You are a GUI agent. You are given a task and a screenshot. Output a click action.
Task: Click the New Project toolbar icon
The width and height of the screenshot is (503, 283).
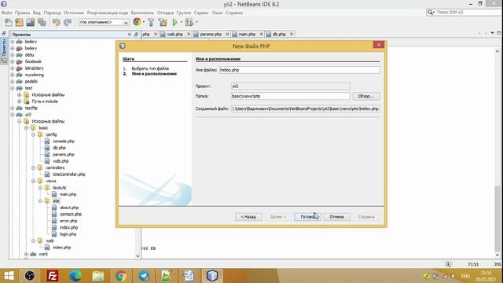click(x=19, y=22)
